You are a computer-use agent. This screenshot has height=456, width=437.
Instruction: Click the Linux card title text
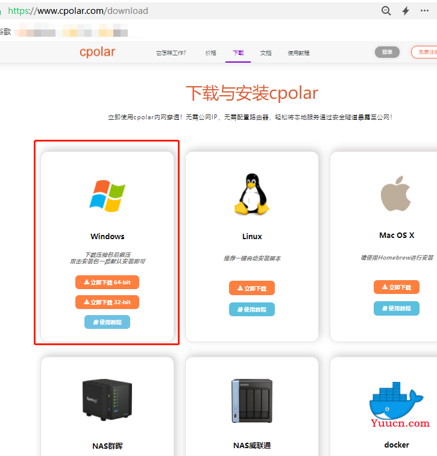(252, 237)
